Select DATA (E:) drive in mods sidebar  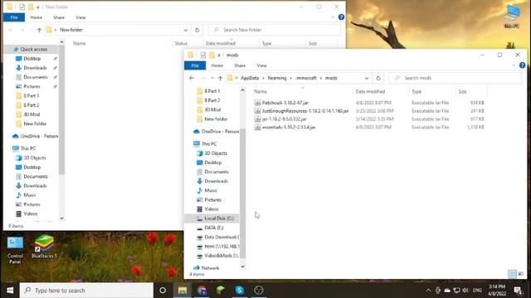pyautogui.click(x=213, y=228)
